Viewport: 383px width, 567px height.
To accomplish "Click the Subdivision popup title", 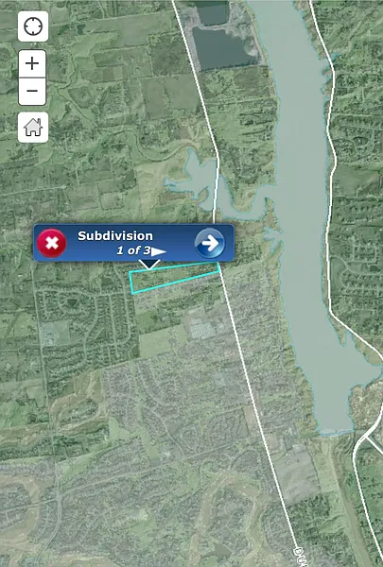I will click(x=115, y=235).
